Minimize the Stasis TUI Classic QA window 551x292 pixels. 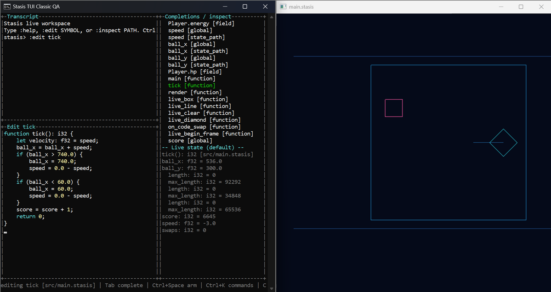[x=225, y=7]
